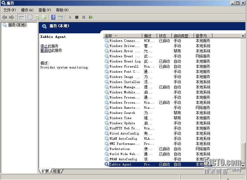This screenshot has width=247, height=180.
Task: Click the Start Service play icon
Action: 70,17
